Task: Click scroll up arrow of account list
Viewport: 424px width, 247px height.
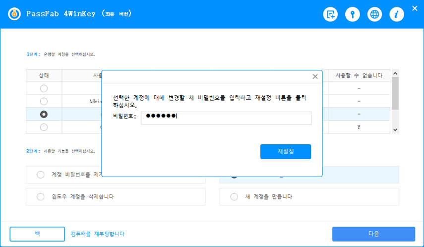Action: 395,73
